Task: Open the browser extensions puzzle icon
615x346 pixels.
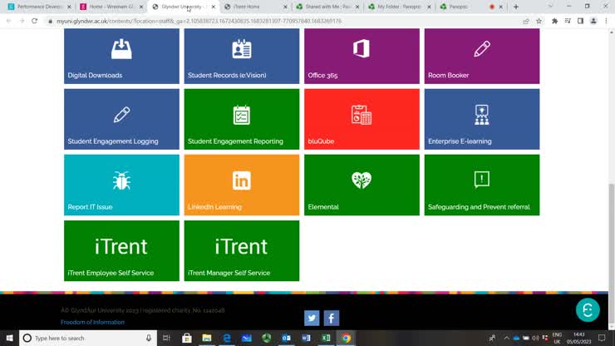Action: 554,21
